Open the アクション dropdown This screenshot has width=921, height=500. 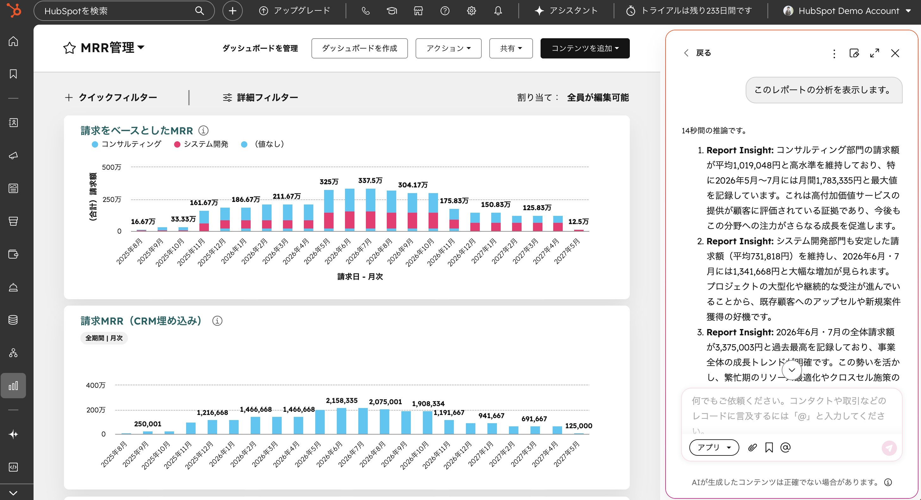(x=448, y=48)
